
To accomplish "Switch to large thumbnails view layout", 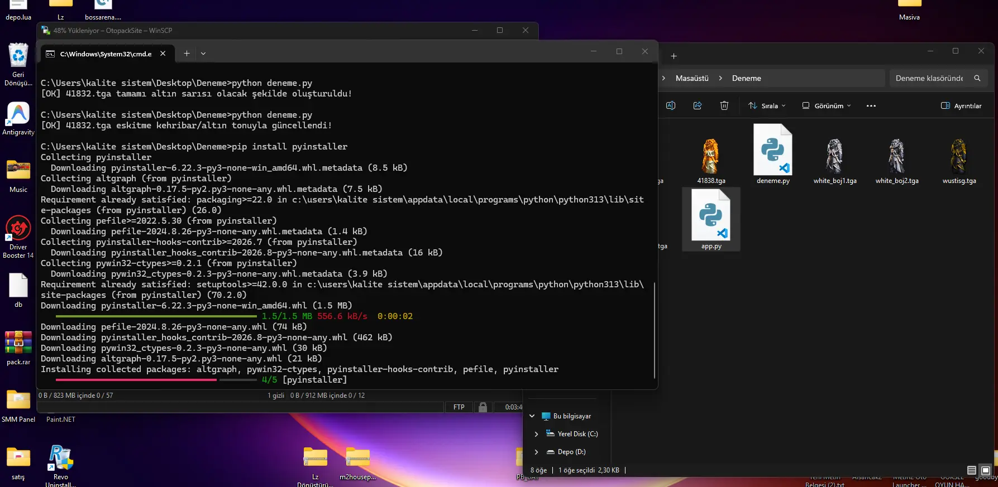I will tap(986, 470).
